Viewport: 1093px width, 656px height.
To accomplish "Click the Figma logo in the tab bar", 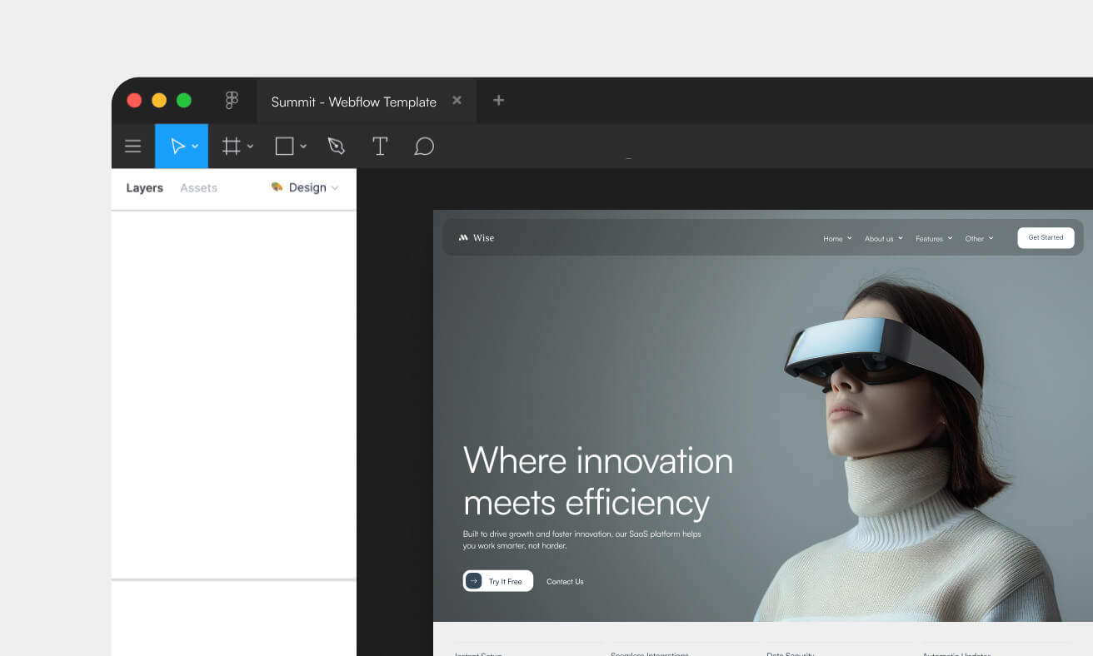I will click(x=231, y=100).
